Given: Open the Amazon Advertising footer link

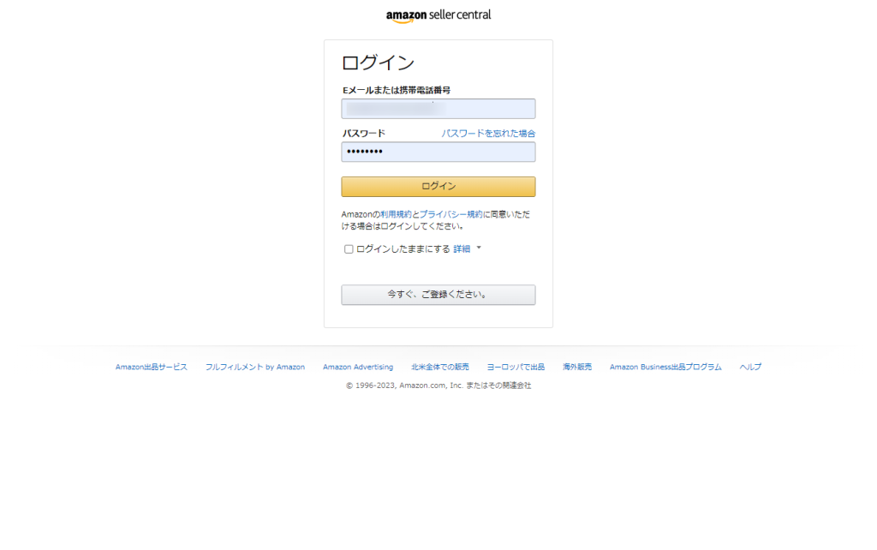Looking at the screenshot, I should (x=358, y=368).
